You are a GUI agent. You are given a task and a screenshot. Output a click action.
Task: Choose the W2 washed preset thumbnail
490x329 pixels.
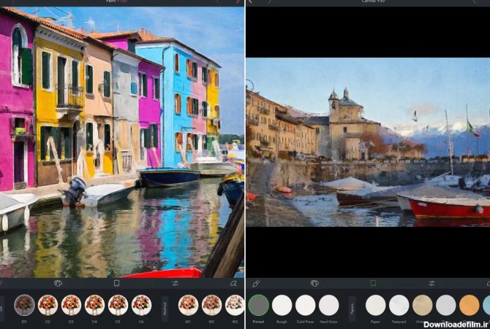pyautogui.click(x=211, y=305)
